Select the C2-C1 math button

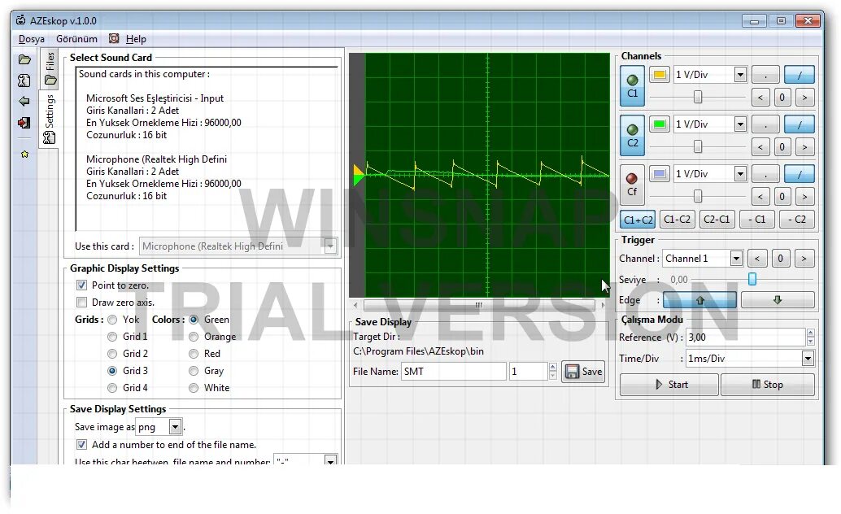[x=717, y=220]
